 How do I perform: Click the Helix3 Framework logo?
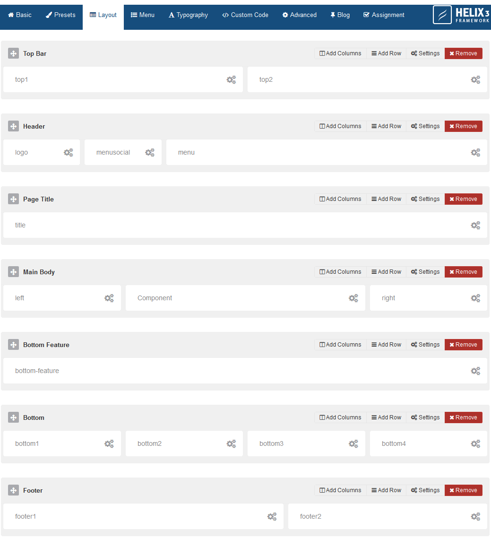click(461, 15)
